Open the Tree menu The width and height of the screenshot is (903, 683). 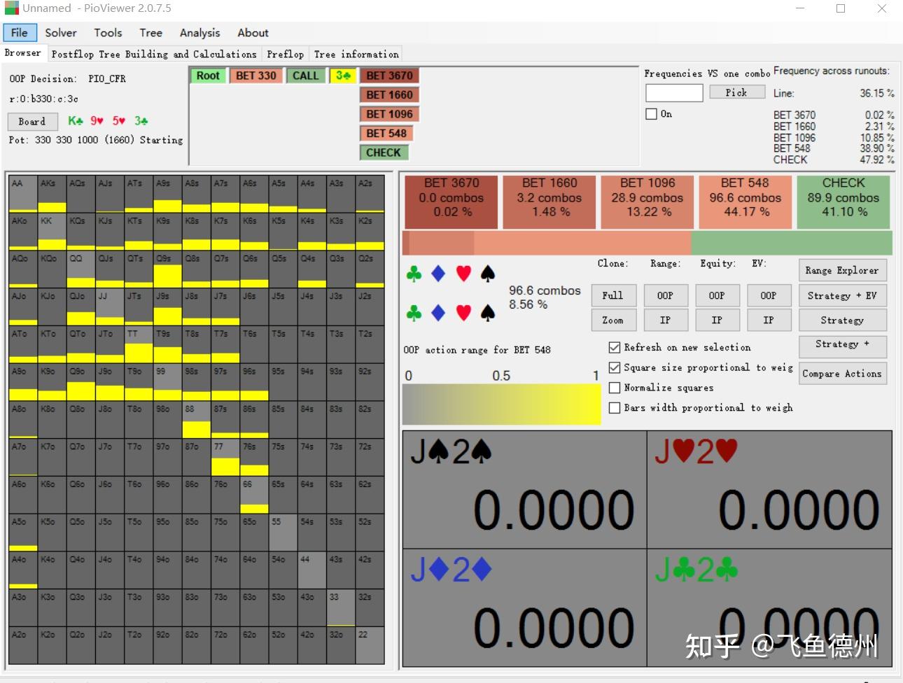[x=150, y=33]
